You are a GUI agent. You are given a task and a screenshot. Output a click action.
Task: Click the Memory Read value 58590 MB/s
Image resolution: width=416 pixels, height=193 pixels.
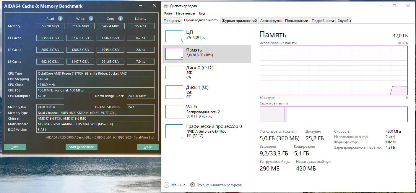51,26
